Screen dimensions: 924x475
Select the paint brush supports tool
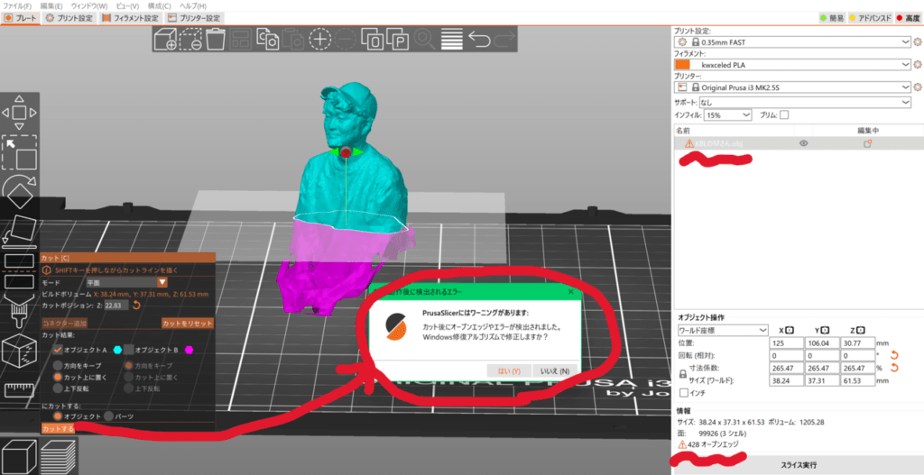pyautogui.click(x=20, y=311)
